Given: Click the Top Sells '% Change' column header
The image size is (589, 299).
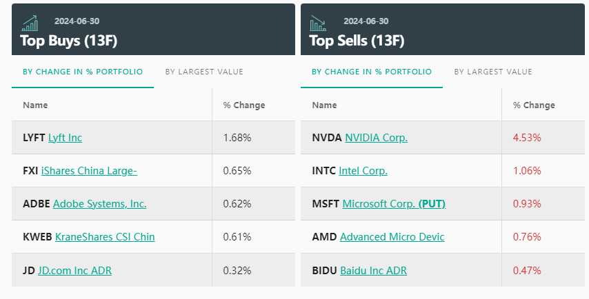Looking at the screenshot, I should [x=534, y=105].
